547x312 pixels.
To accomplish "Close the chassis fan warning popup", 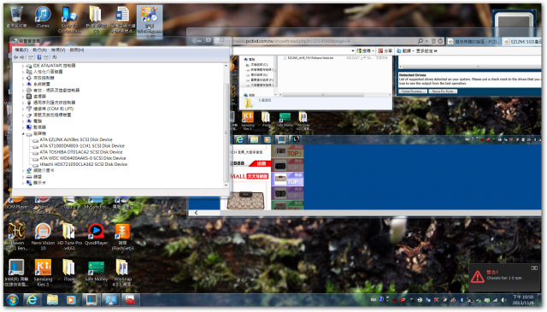I will [534, 268].
